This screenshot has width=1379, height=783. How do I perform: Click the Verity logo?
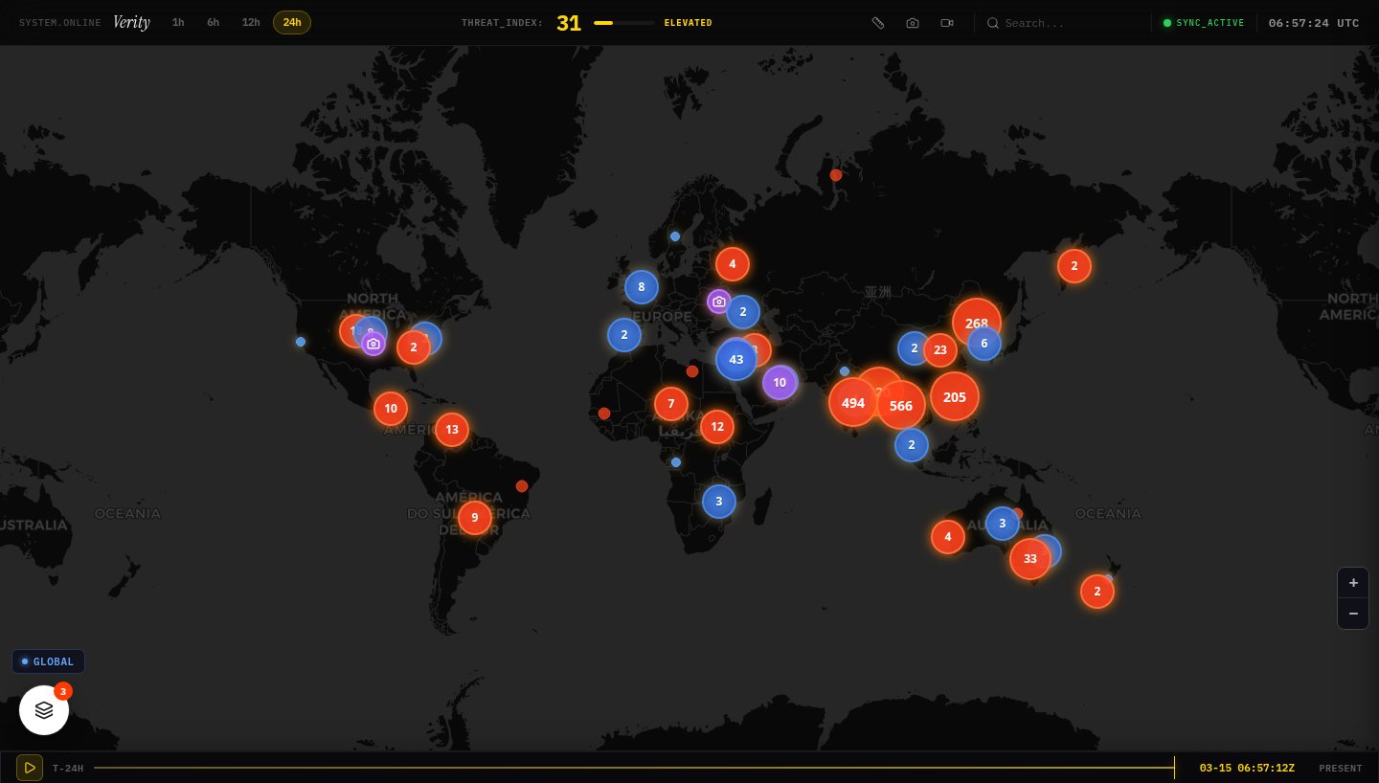(x=131, y=22)
